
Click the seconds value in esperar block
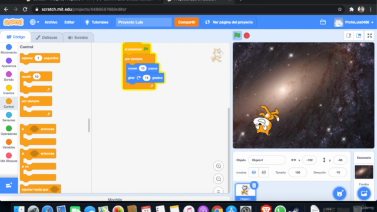click(x=38, y=58)
